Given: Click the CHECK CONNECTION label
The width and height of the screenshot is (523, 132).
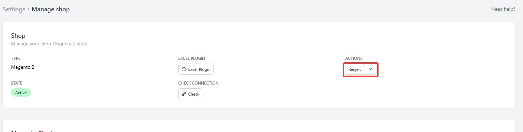Looking at the screenshot, I should coord(198,83).
